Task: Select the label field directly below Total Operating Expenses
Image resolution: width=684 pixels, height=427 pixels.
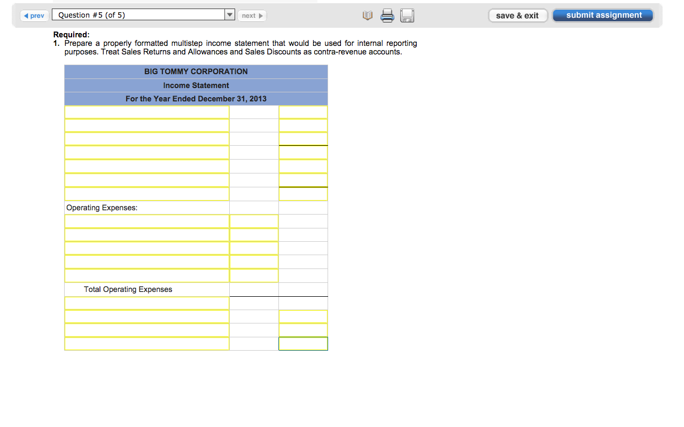Action: coord(147,303)
